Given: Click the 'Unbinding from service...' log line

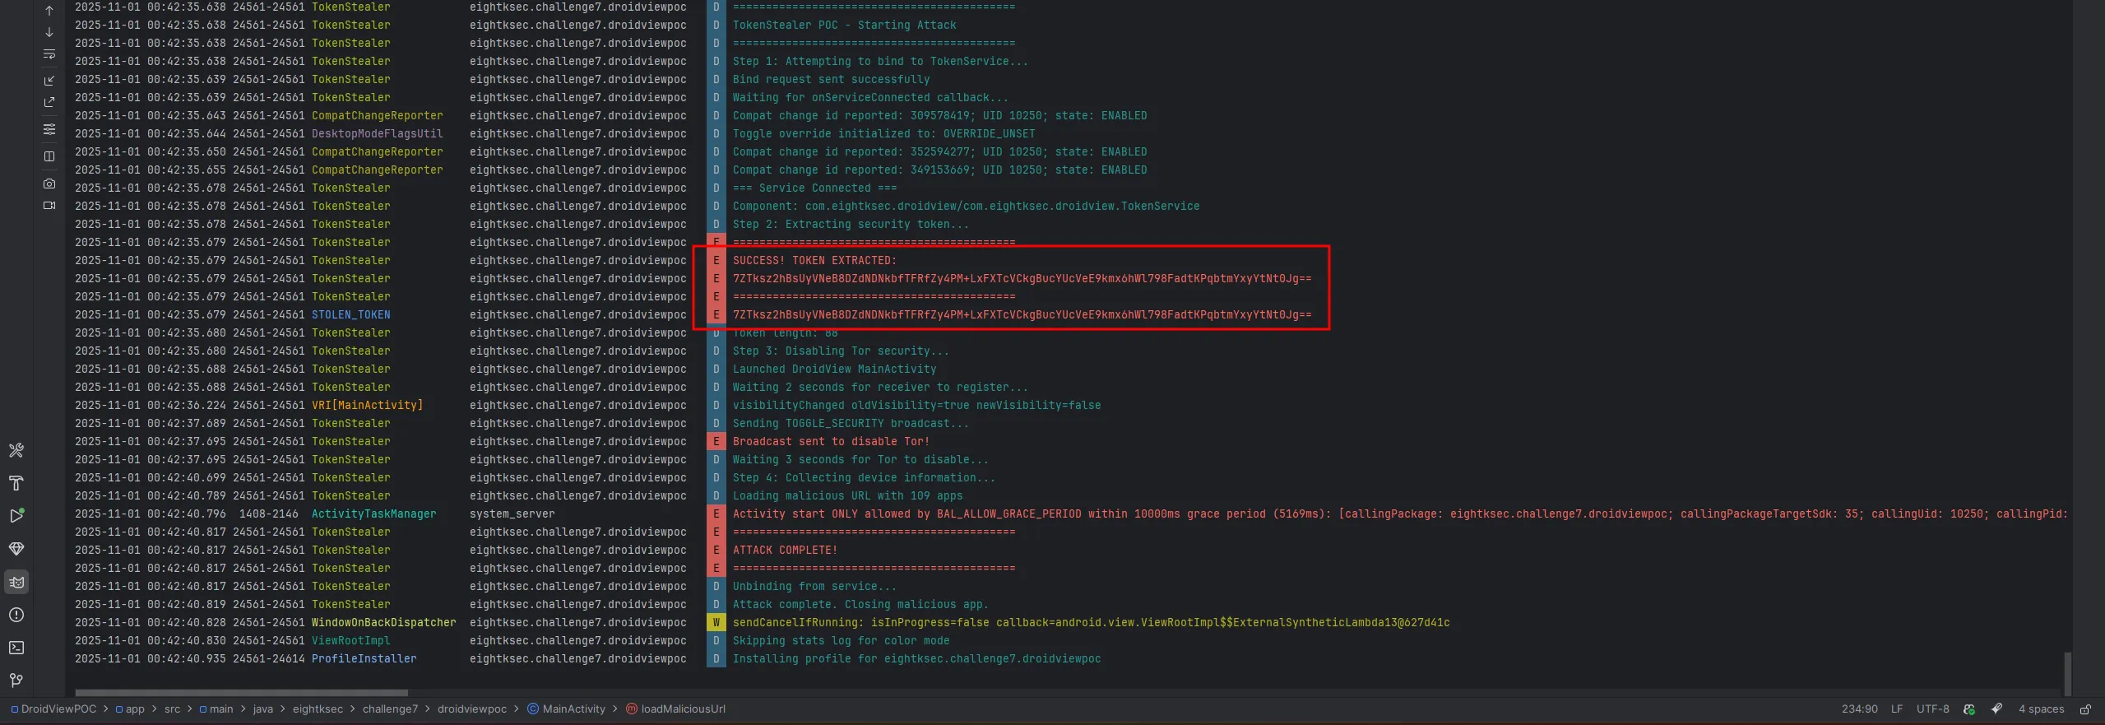Looking at the screenshot, I should (x=814, y=587).
